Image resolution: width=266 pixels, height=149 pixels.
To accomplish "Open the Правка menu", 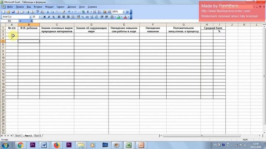I will point(20,7).
